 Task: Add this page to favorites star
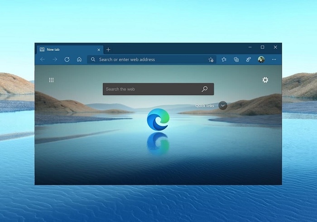(211, 60)
